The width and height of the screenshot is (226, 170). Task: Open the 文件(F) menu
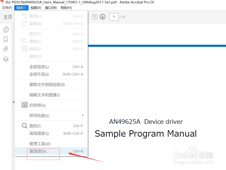[7, 8]
